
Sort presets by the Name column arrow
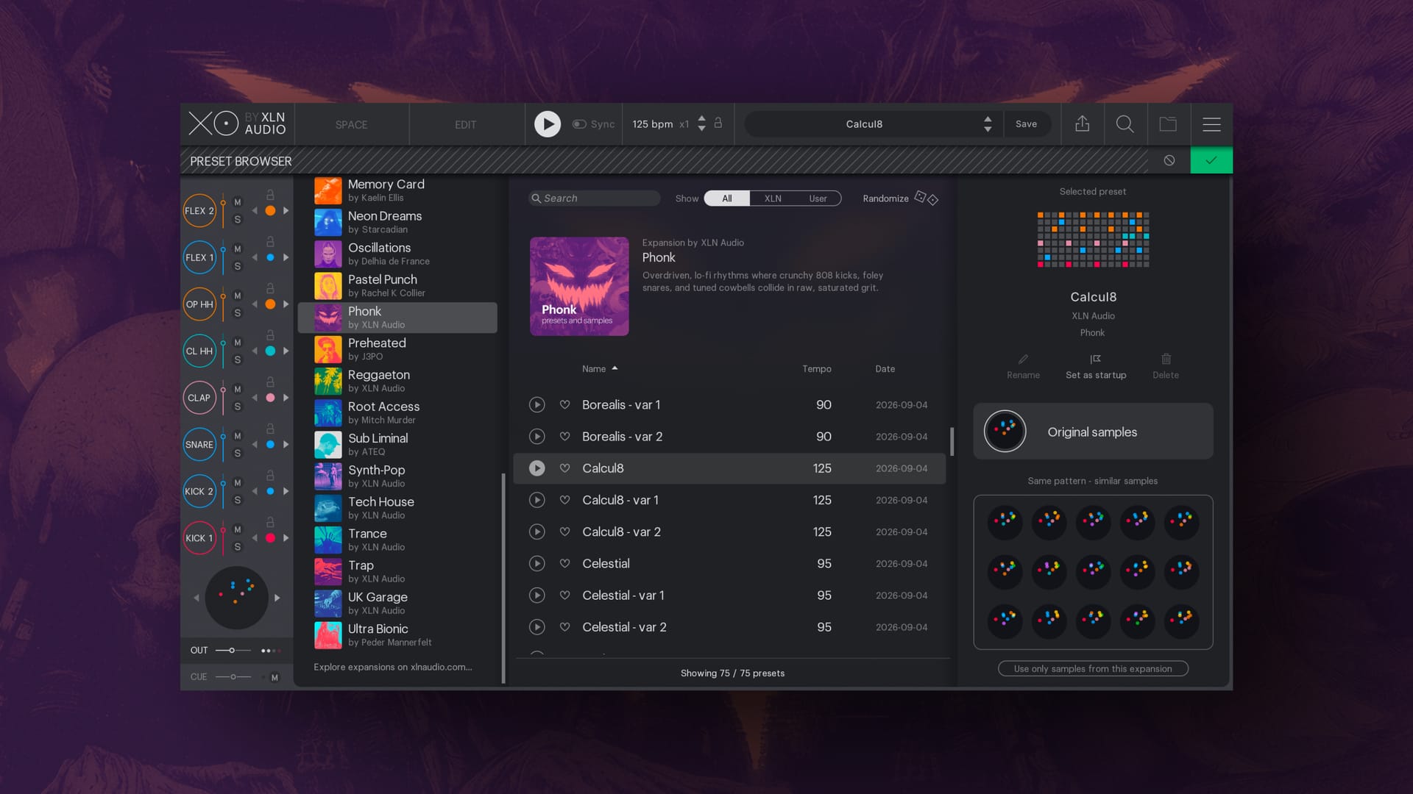(615, 368)
